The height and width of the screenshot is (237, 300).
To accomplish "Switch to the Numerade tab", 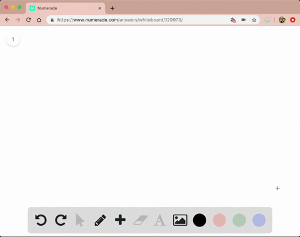I will tap(66, 8).
